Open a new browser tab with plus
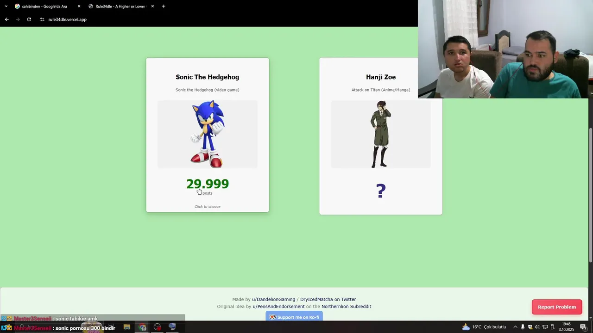 164,6
